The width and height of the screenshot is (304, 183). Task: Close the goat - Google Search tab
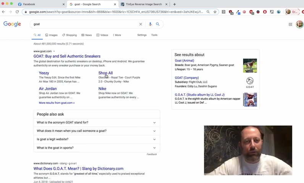click(x=115, y=4)
